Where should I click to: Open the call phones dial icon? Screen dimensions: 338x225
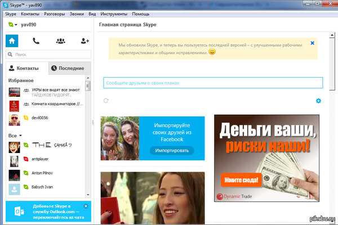pyautogui.click(x=36, y=40)
